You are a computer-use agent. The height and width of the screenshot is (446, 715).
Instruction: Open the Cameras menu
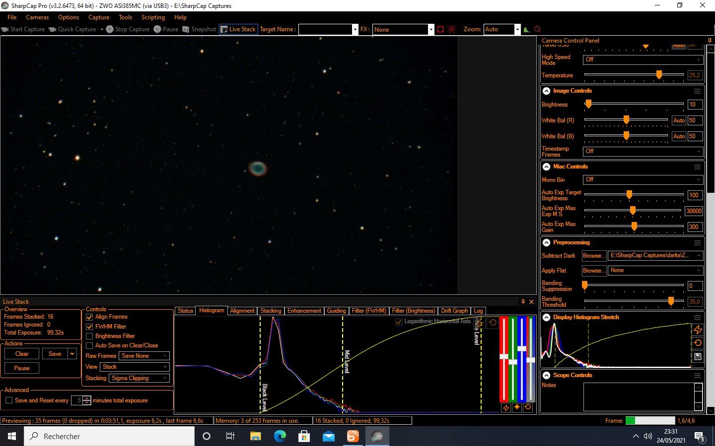tap(37, 17)
